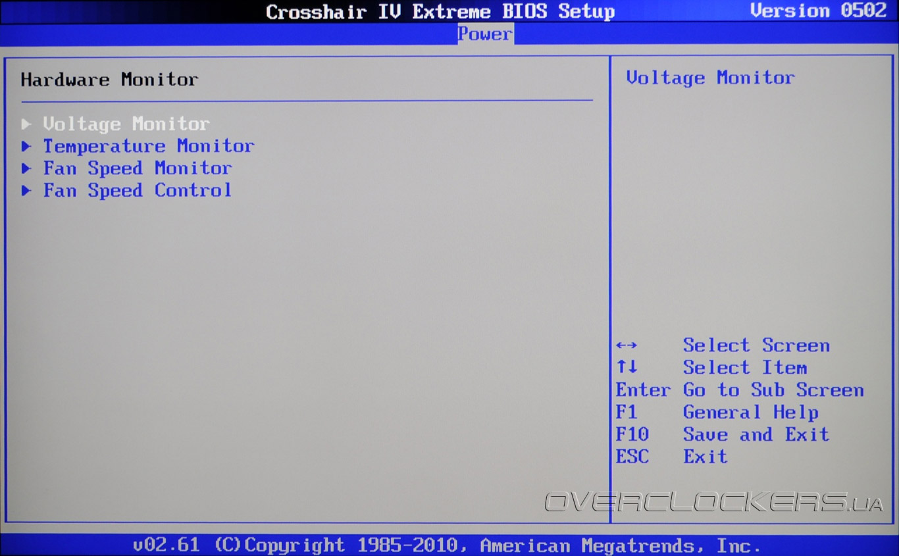This screenshot has height=556, width=899.
Task: Click the Crosshair IV Extreme BIOS Setup title
Action: pos(440,12)
